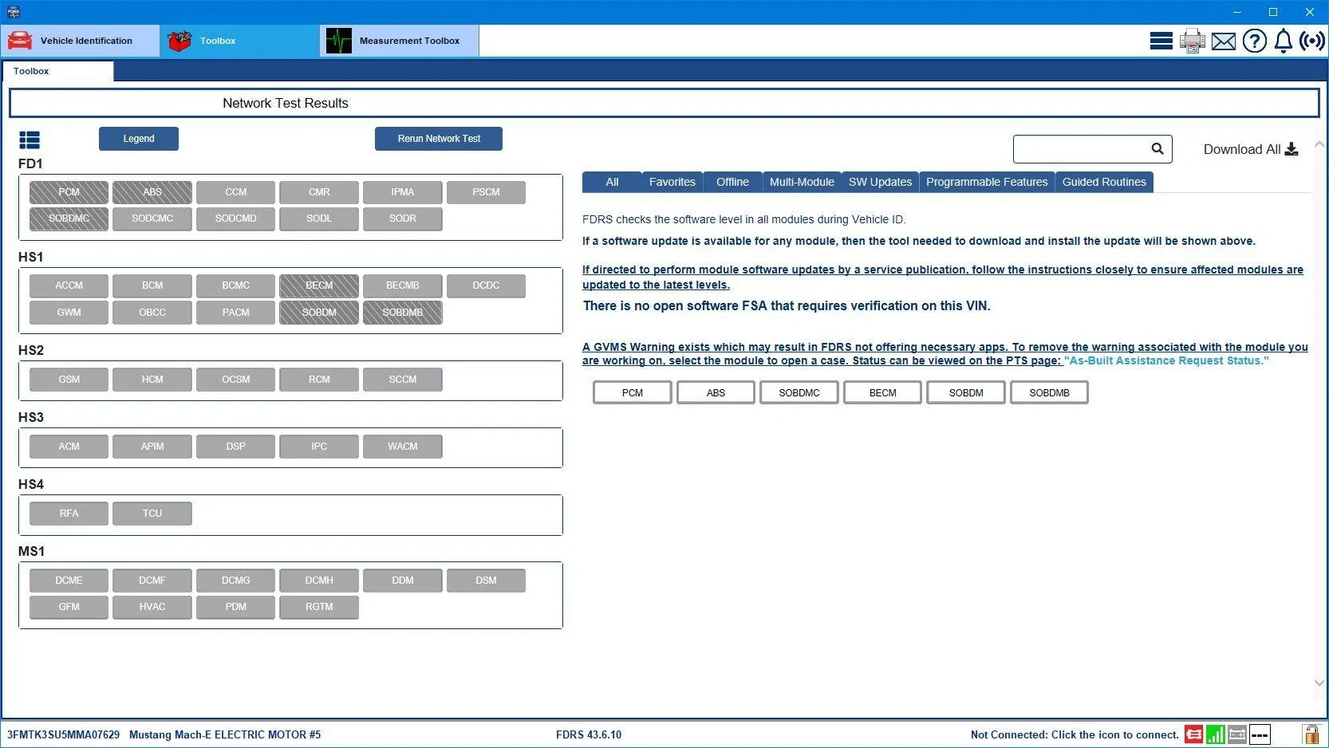The image size is (1329, 748).
Task: Select the red Toolbox main tab
Action: 239,41
